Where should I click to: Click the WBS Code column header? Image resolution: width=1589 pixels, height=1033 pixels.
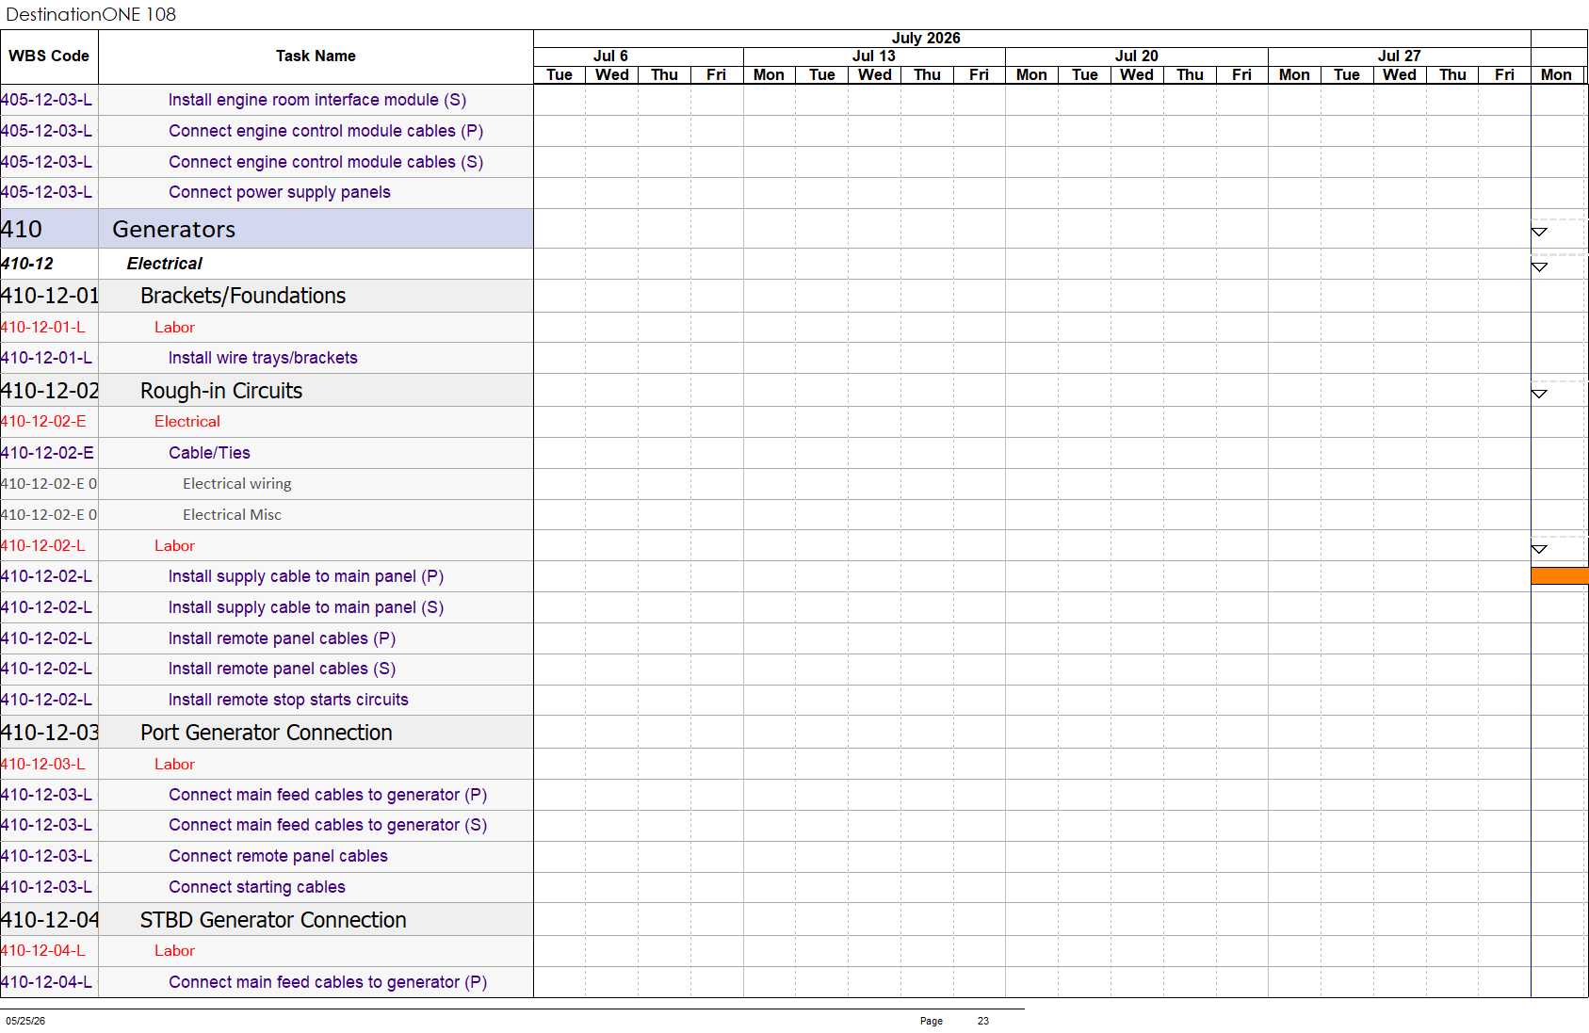pyautogui.click(x=49, y=56)
